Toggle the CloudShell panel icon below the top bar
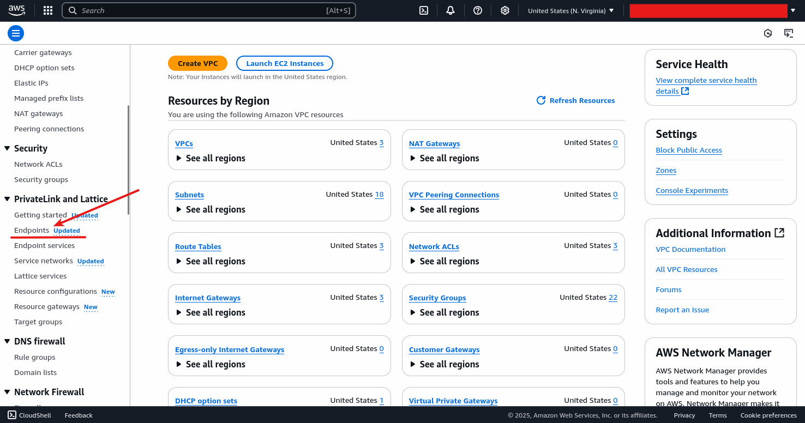 789,33
